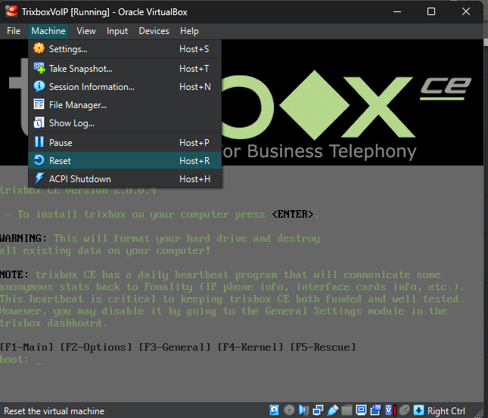Click the [F3-General] text in VM screen
Image resolution: width=488 pixels, height=418 pixels.
click(x=175, y=347)
